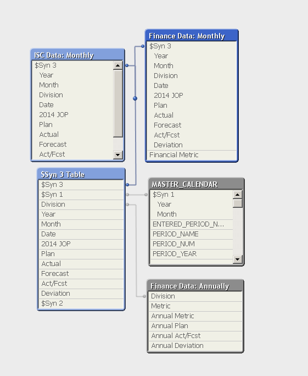Click gray connector dot beside $Syn 3 Table's $Syn 1
This screenshot has width=308, height=376.
click(127, 195)
